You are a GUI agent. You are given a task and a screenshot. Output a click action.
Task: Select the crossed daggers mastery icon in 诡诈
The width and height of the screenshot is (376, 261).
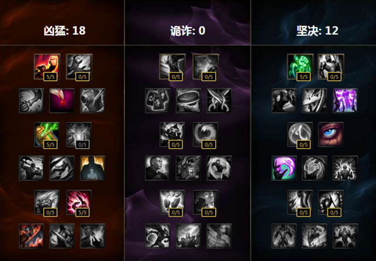pyautogui.click(x=219, y=101)
